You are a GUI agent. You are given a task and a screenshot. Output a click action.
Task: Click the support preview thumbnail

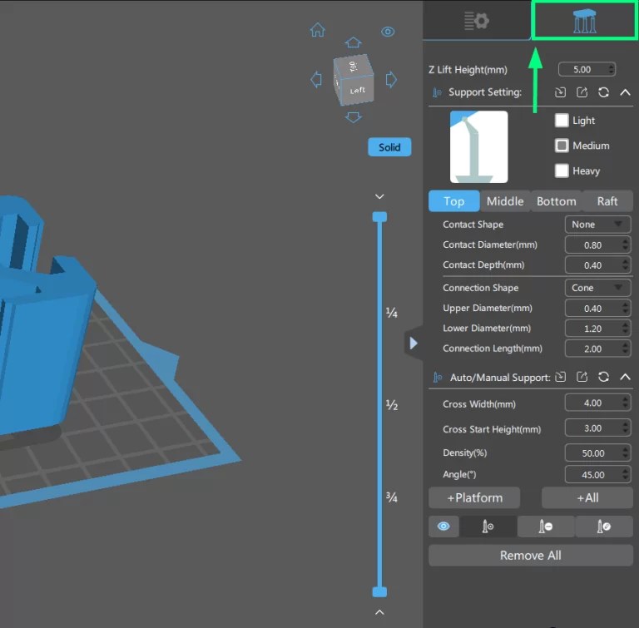(x=479, y=146)
